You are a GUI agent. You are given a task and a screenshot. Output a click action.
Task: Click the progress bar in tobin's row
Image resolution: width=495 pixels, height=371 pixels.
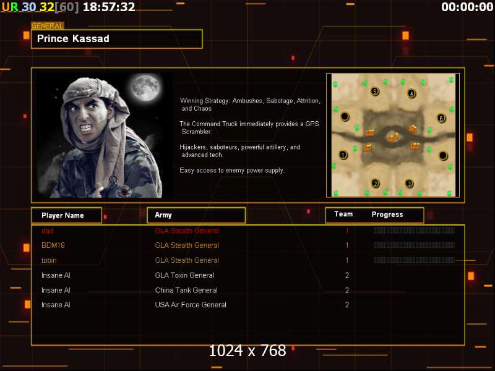click(x=414, y=260)
